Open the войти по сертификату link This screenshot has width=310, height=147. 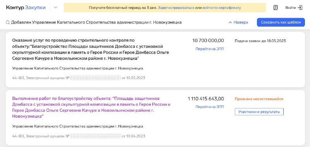click(222, 8)
